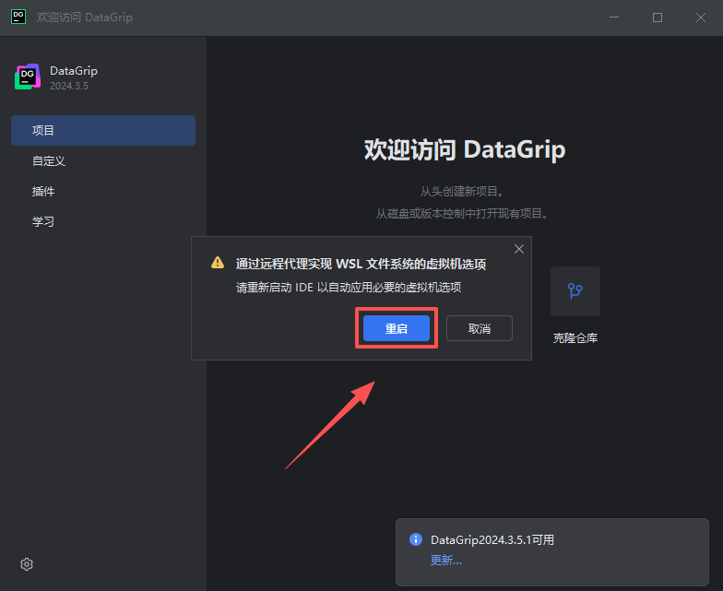The height and width of the screenshot is (591, 723).
Task: Maximize the DataGrip welcome window
Action: [658, 17]
